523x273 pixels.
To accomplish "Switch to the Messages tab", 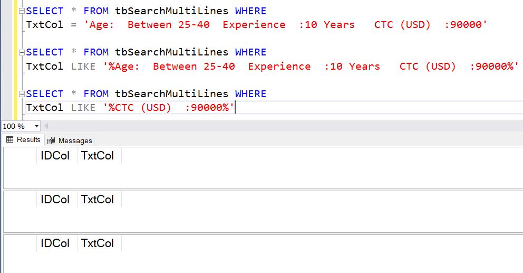I will 70,140.
